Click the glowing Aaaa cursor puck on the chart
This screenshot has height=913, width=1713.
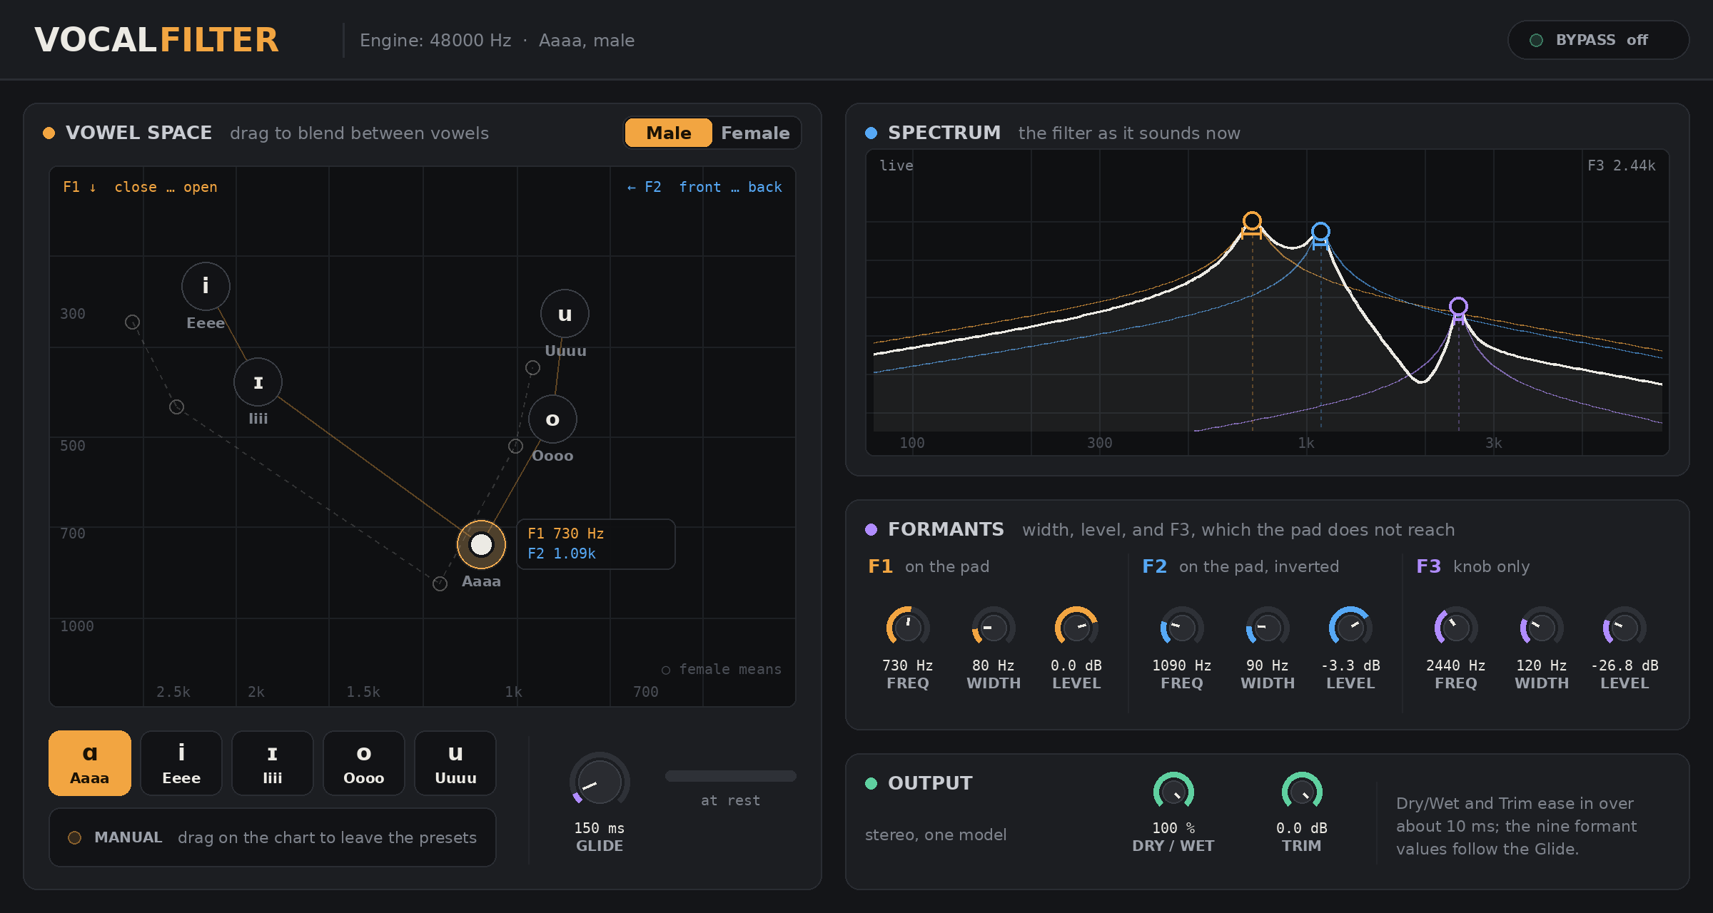click(481, 544)
